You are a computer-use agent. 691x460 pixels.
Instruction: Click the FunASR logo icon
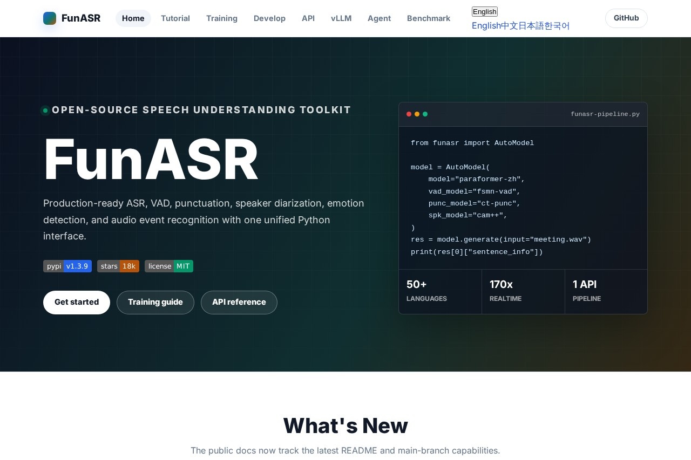50,18
